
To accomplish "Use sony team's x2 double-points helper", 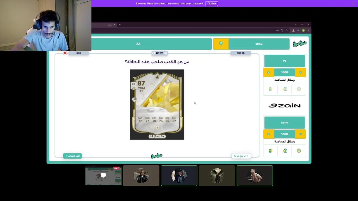I will pos(284,151).
